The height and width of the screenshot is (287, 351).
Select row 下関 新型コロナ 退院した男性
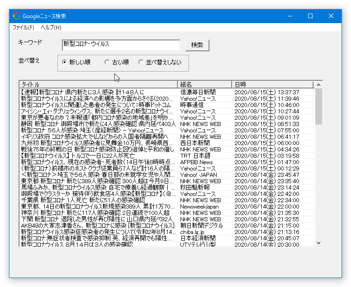point(167,219)
